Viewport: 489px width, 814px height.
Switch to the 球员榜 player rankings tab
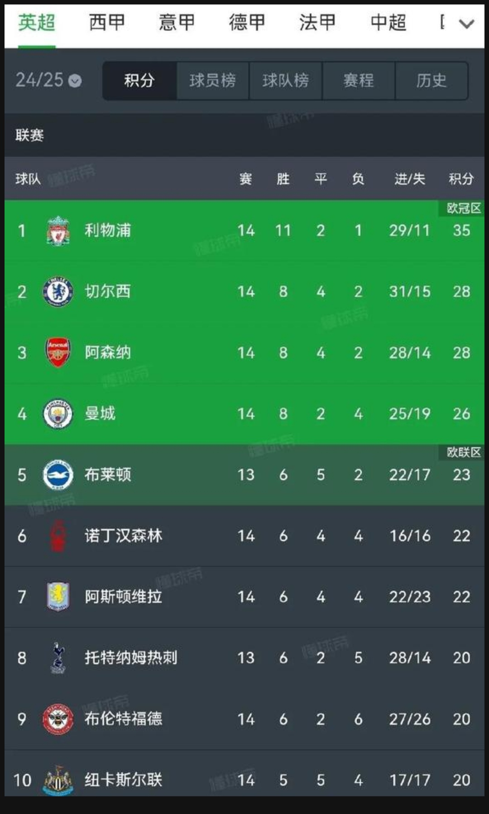point(211,81)
